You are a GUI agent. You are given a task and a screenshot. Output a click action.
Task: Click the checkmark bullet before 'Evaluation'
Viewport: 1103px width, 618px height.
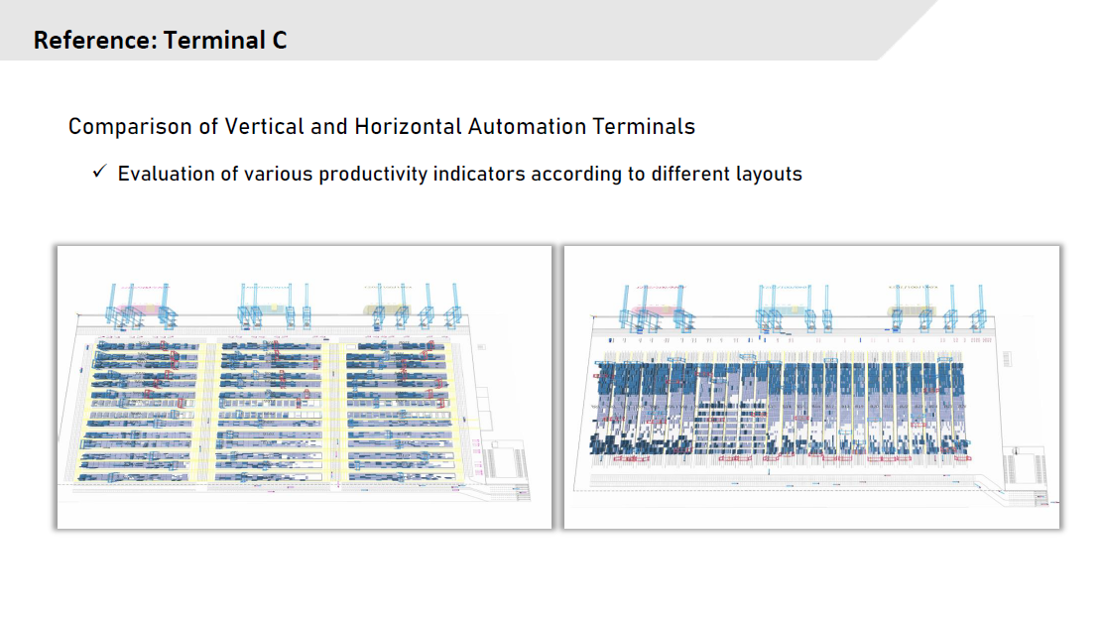(99, 173)
